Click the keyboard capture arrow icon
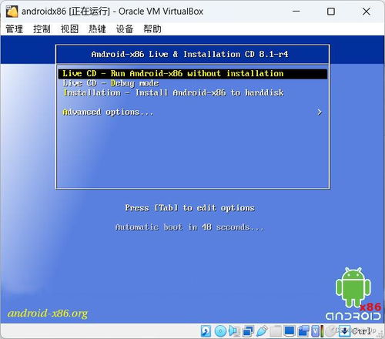385x339 pixels. [345, 331]
